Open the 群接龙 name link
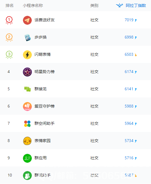The image size is (151, 184). coord(40,89)
